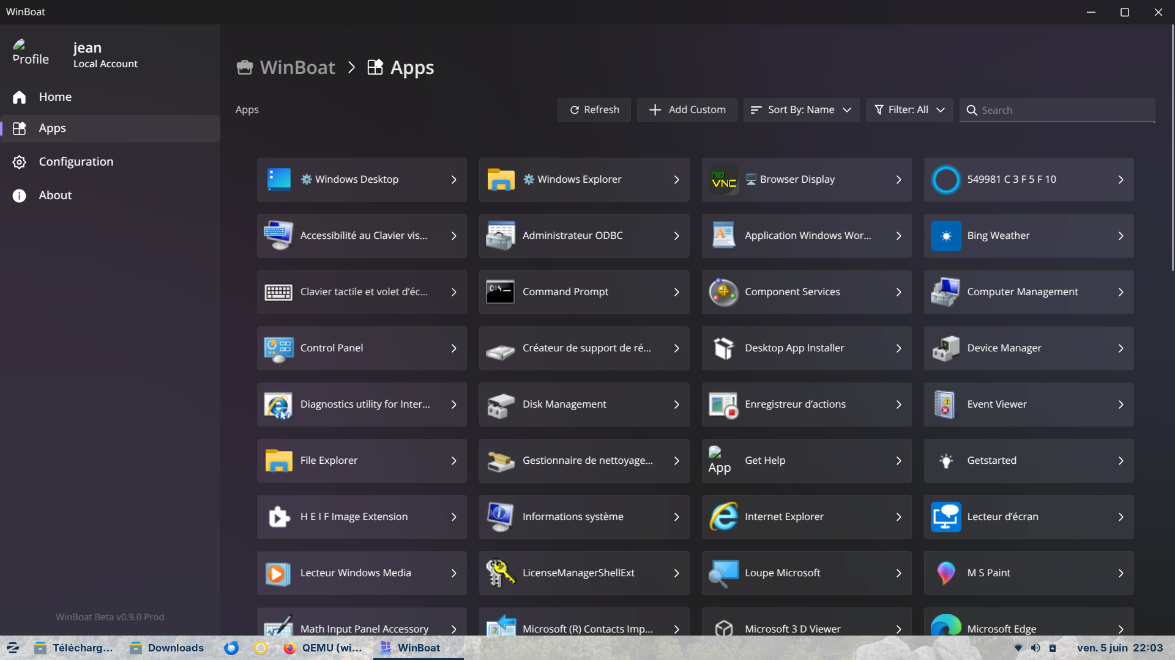
Task: Open the Windows Desktop app icon
Action: pyautogui.click(x=278, y=180)
